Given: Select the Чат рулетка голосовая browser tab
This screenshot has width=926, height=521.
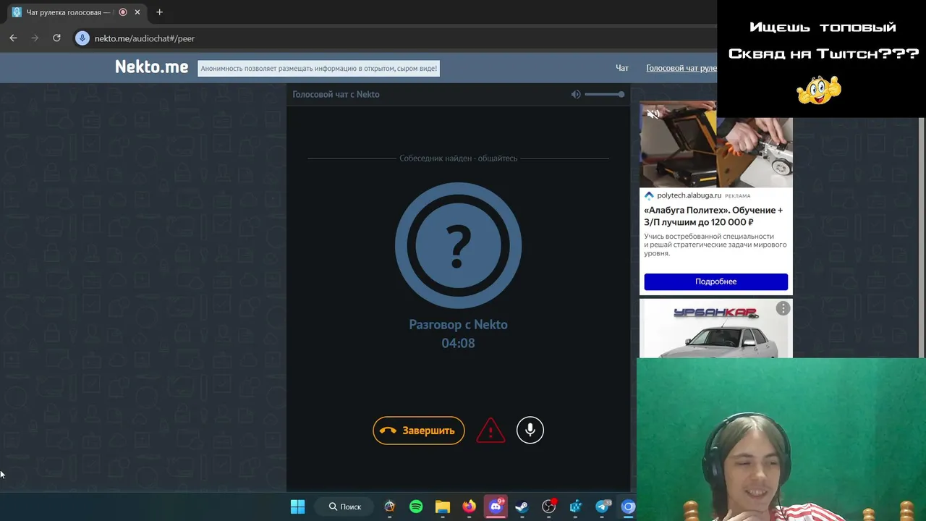Looking at the screenshot, I should pyautogui.click(x=75, y=12).
